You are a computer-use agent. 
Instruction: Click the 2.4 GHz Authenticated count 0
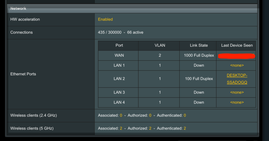click(x=185, y=115)
